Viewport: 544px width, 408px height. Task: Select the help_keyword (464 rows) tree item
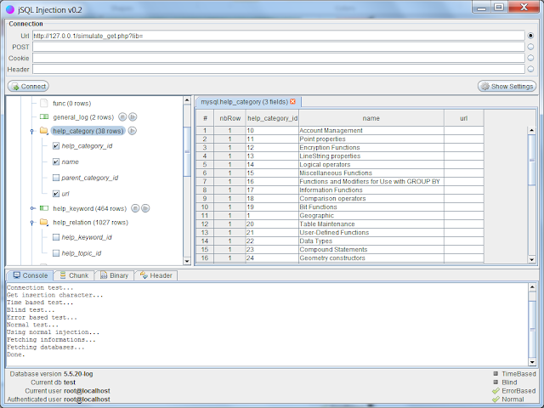[90, 208]
